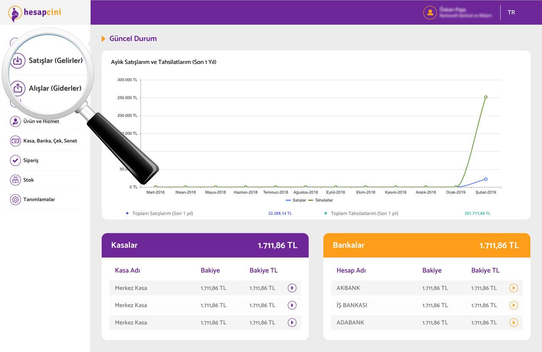Viewport: 542px width, 352px height.
Task: Click Kasa Adı column header
Action: pyautogui.click(x=127, y=270)
